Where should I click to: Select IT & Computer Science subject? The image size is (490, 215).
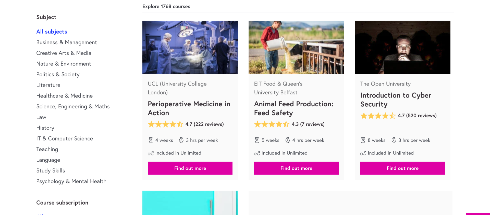[64, 139]
